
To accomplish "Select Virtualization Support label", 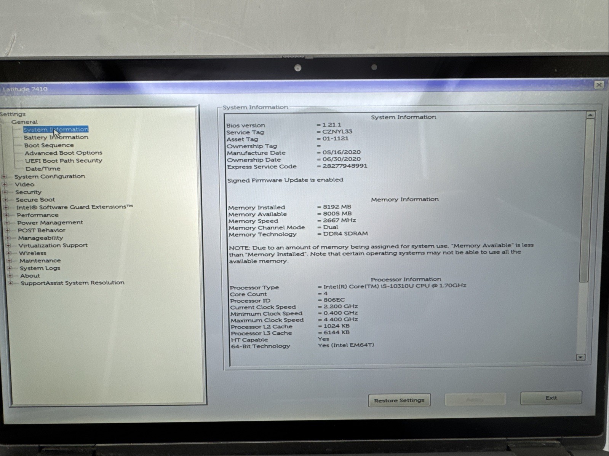I will click(53, 245).
